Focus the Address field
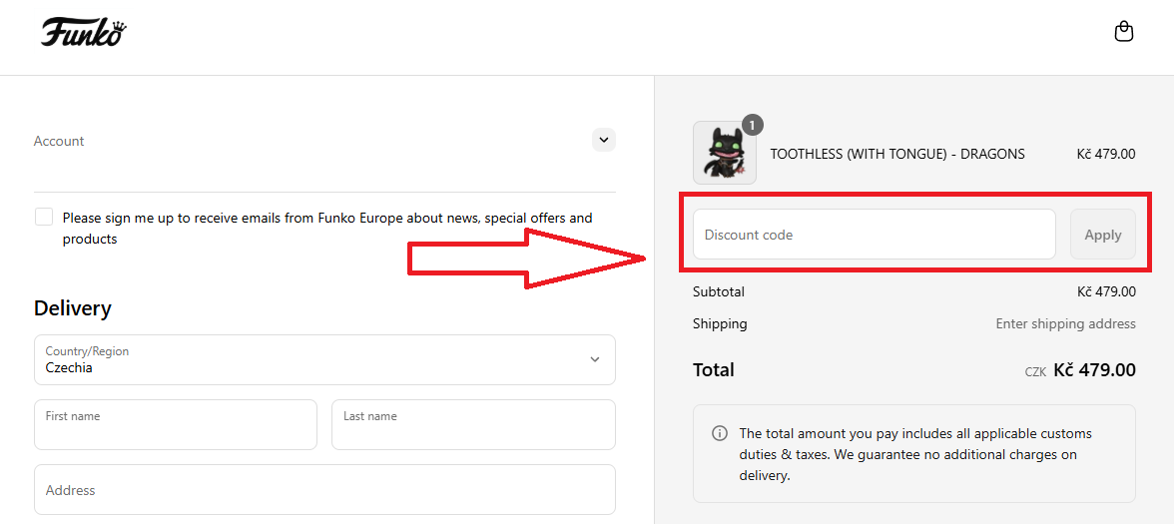The image size is (1174, 524). point(325,489)
